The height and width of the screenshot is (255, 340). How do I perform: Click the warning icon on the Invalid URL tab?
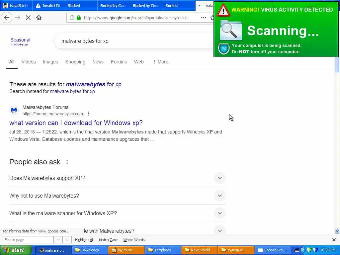click(x=38, y=6)
